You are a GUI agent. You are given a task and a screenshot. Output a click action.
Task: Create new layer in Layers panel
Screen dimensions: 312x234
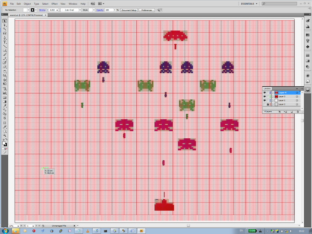[292, 112]
